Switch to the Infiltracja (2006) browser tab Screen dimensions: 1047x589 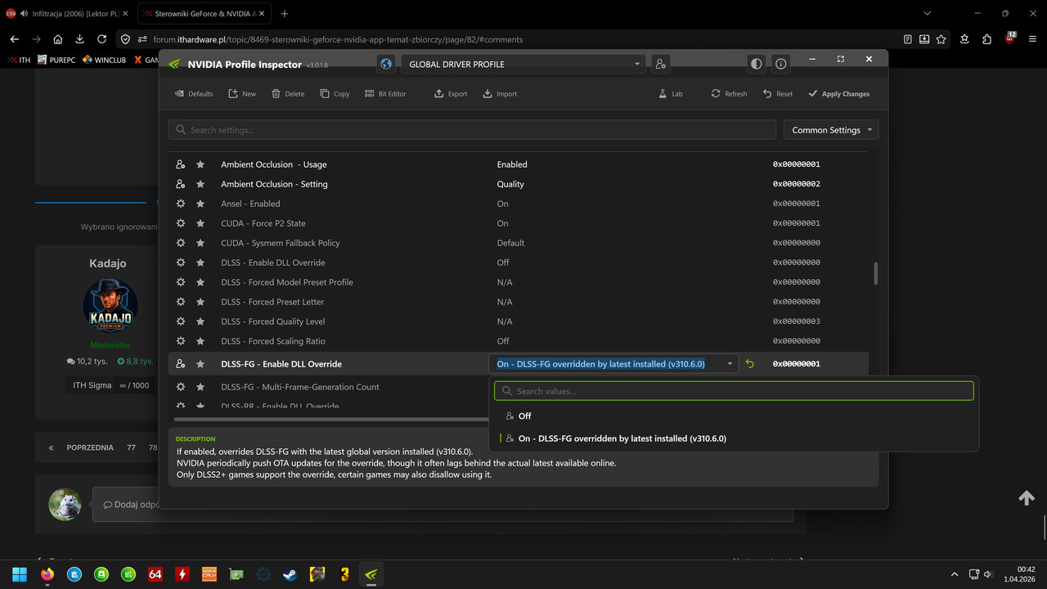tap(68, 14)
